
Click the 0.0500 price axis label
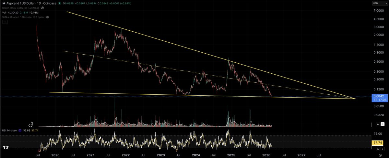[379, 106]
